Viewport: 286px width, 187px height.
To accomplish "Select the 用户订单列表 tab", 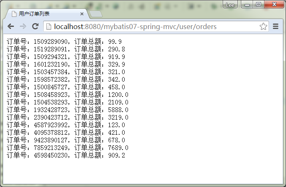I will tap(42, 14).
